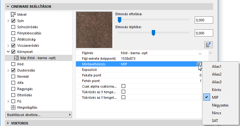Open the Mintavételezés dropdown arrow

pos(199,64)
